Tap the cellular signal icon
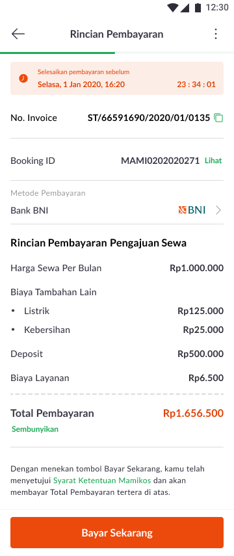The width and height of the screenshot is (234, 556). click(x=185, y=8)
